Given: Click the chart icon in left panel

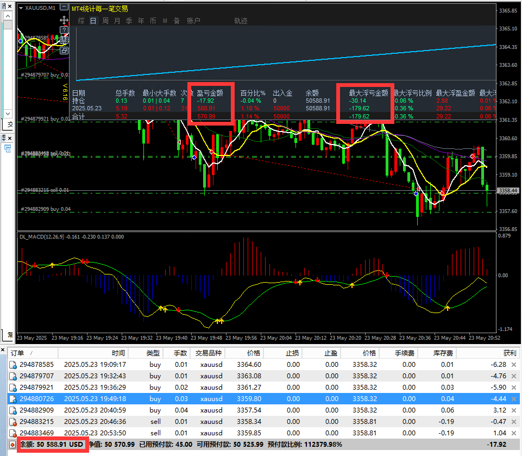Looking at the screenshot, I should pyautogui.click(x=8, y=148).
